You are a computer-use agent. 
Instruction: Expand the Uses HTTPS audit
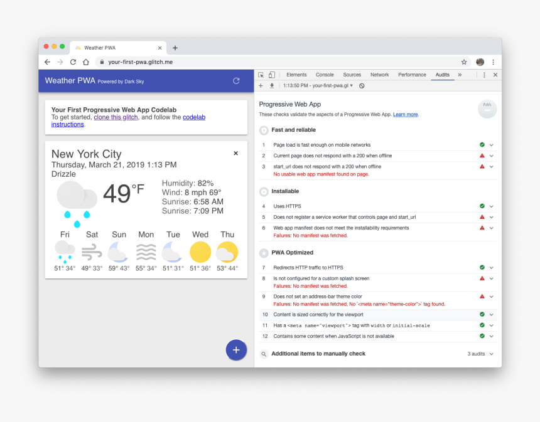[x=492, y=206]
